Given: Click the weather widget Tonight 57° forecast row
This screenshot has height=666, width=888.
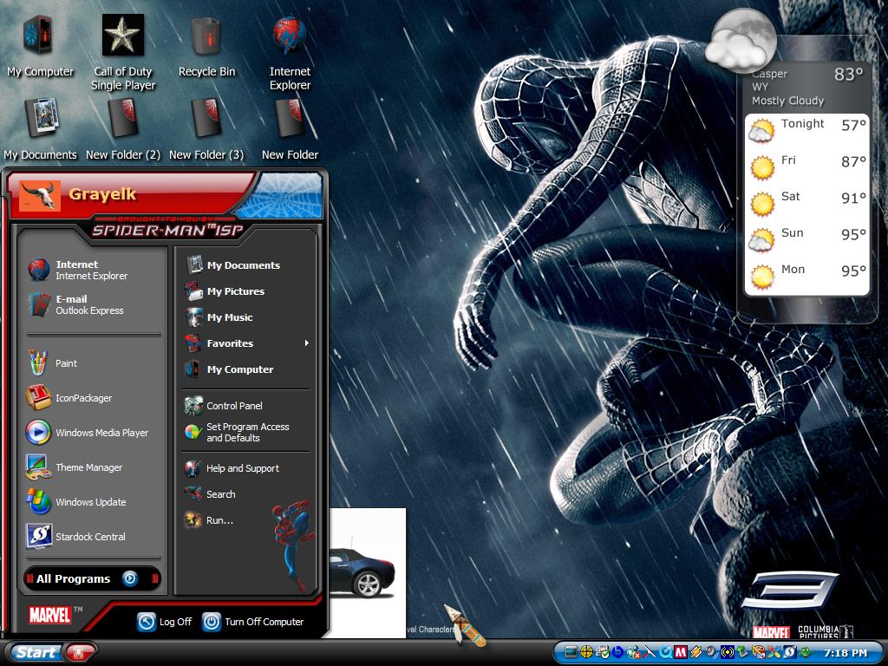Looking at the screenshot, I should point(807,129).
